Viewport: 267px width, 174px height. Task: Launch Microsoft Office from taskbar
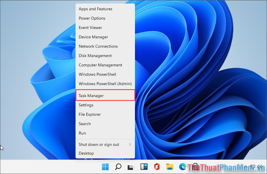tap(157, 167)
